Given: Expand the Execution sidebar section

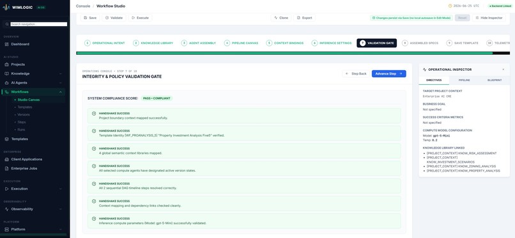Looking at the screenshot, I should 61,189.
